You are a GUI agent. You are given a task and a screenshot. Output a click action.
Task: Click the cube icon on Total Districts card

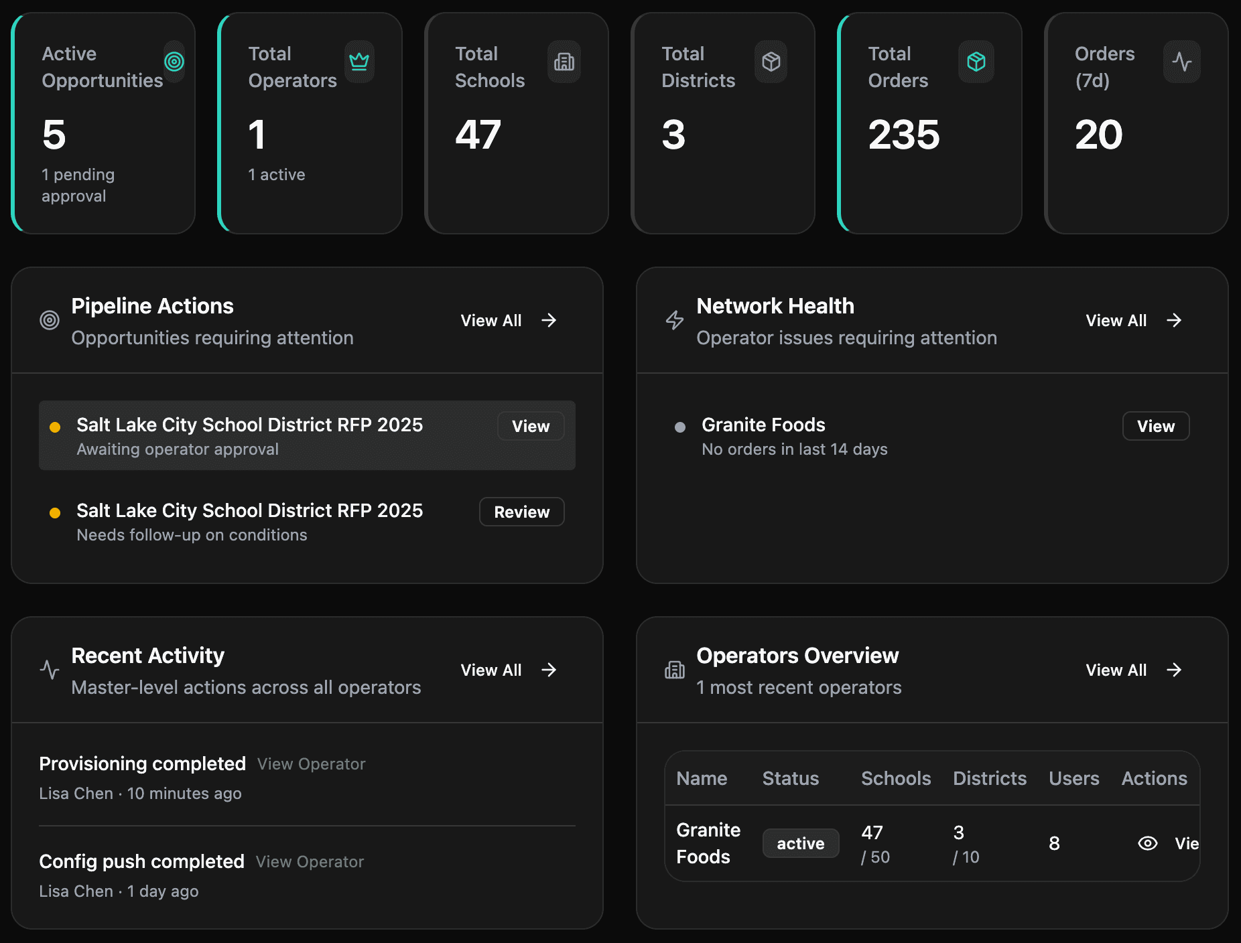(772, 61)
